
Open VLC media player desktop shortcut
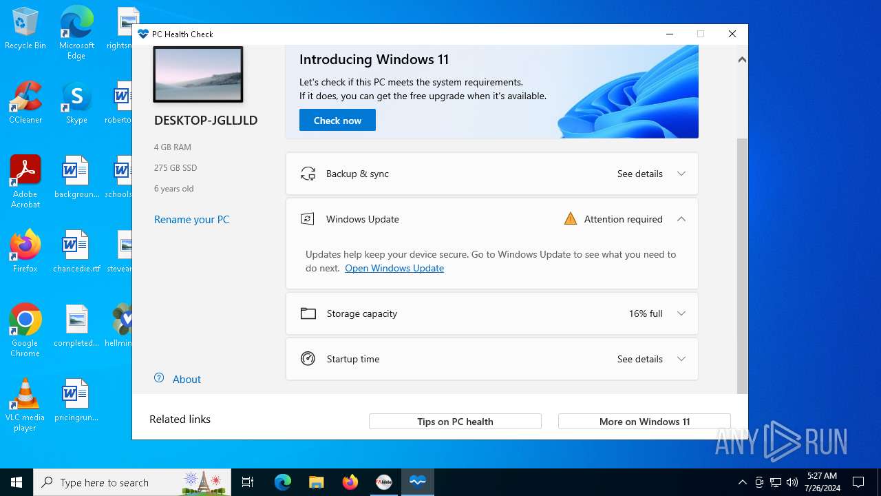point(25,404)
